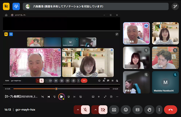This screenshot has width=181, height=117.
Task: Raise hand using the hand icon
Action: tap(149, 110)
